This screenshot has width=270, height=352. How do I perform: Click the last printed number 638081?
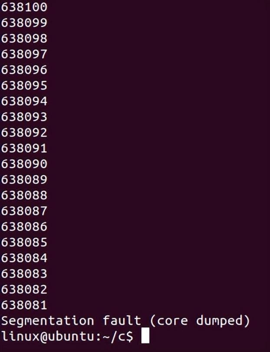24,305
